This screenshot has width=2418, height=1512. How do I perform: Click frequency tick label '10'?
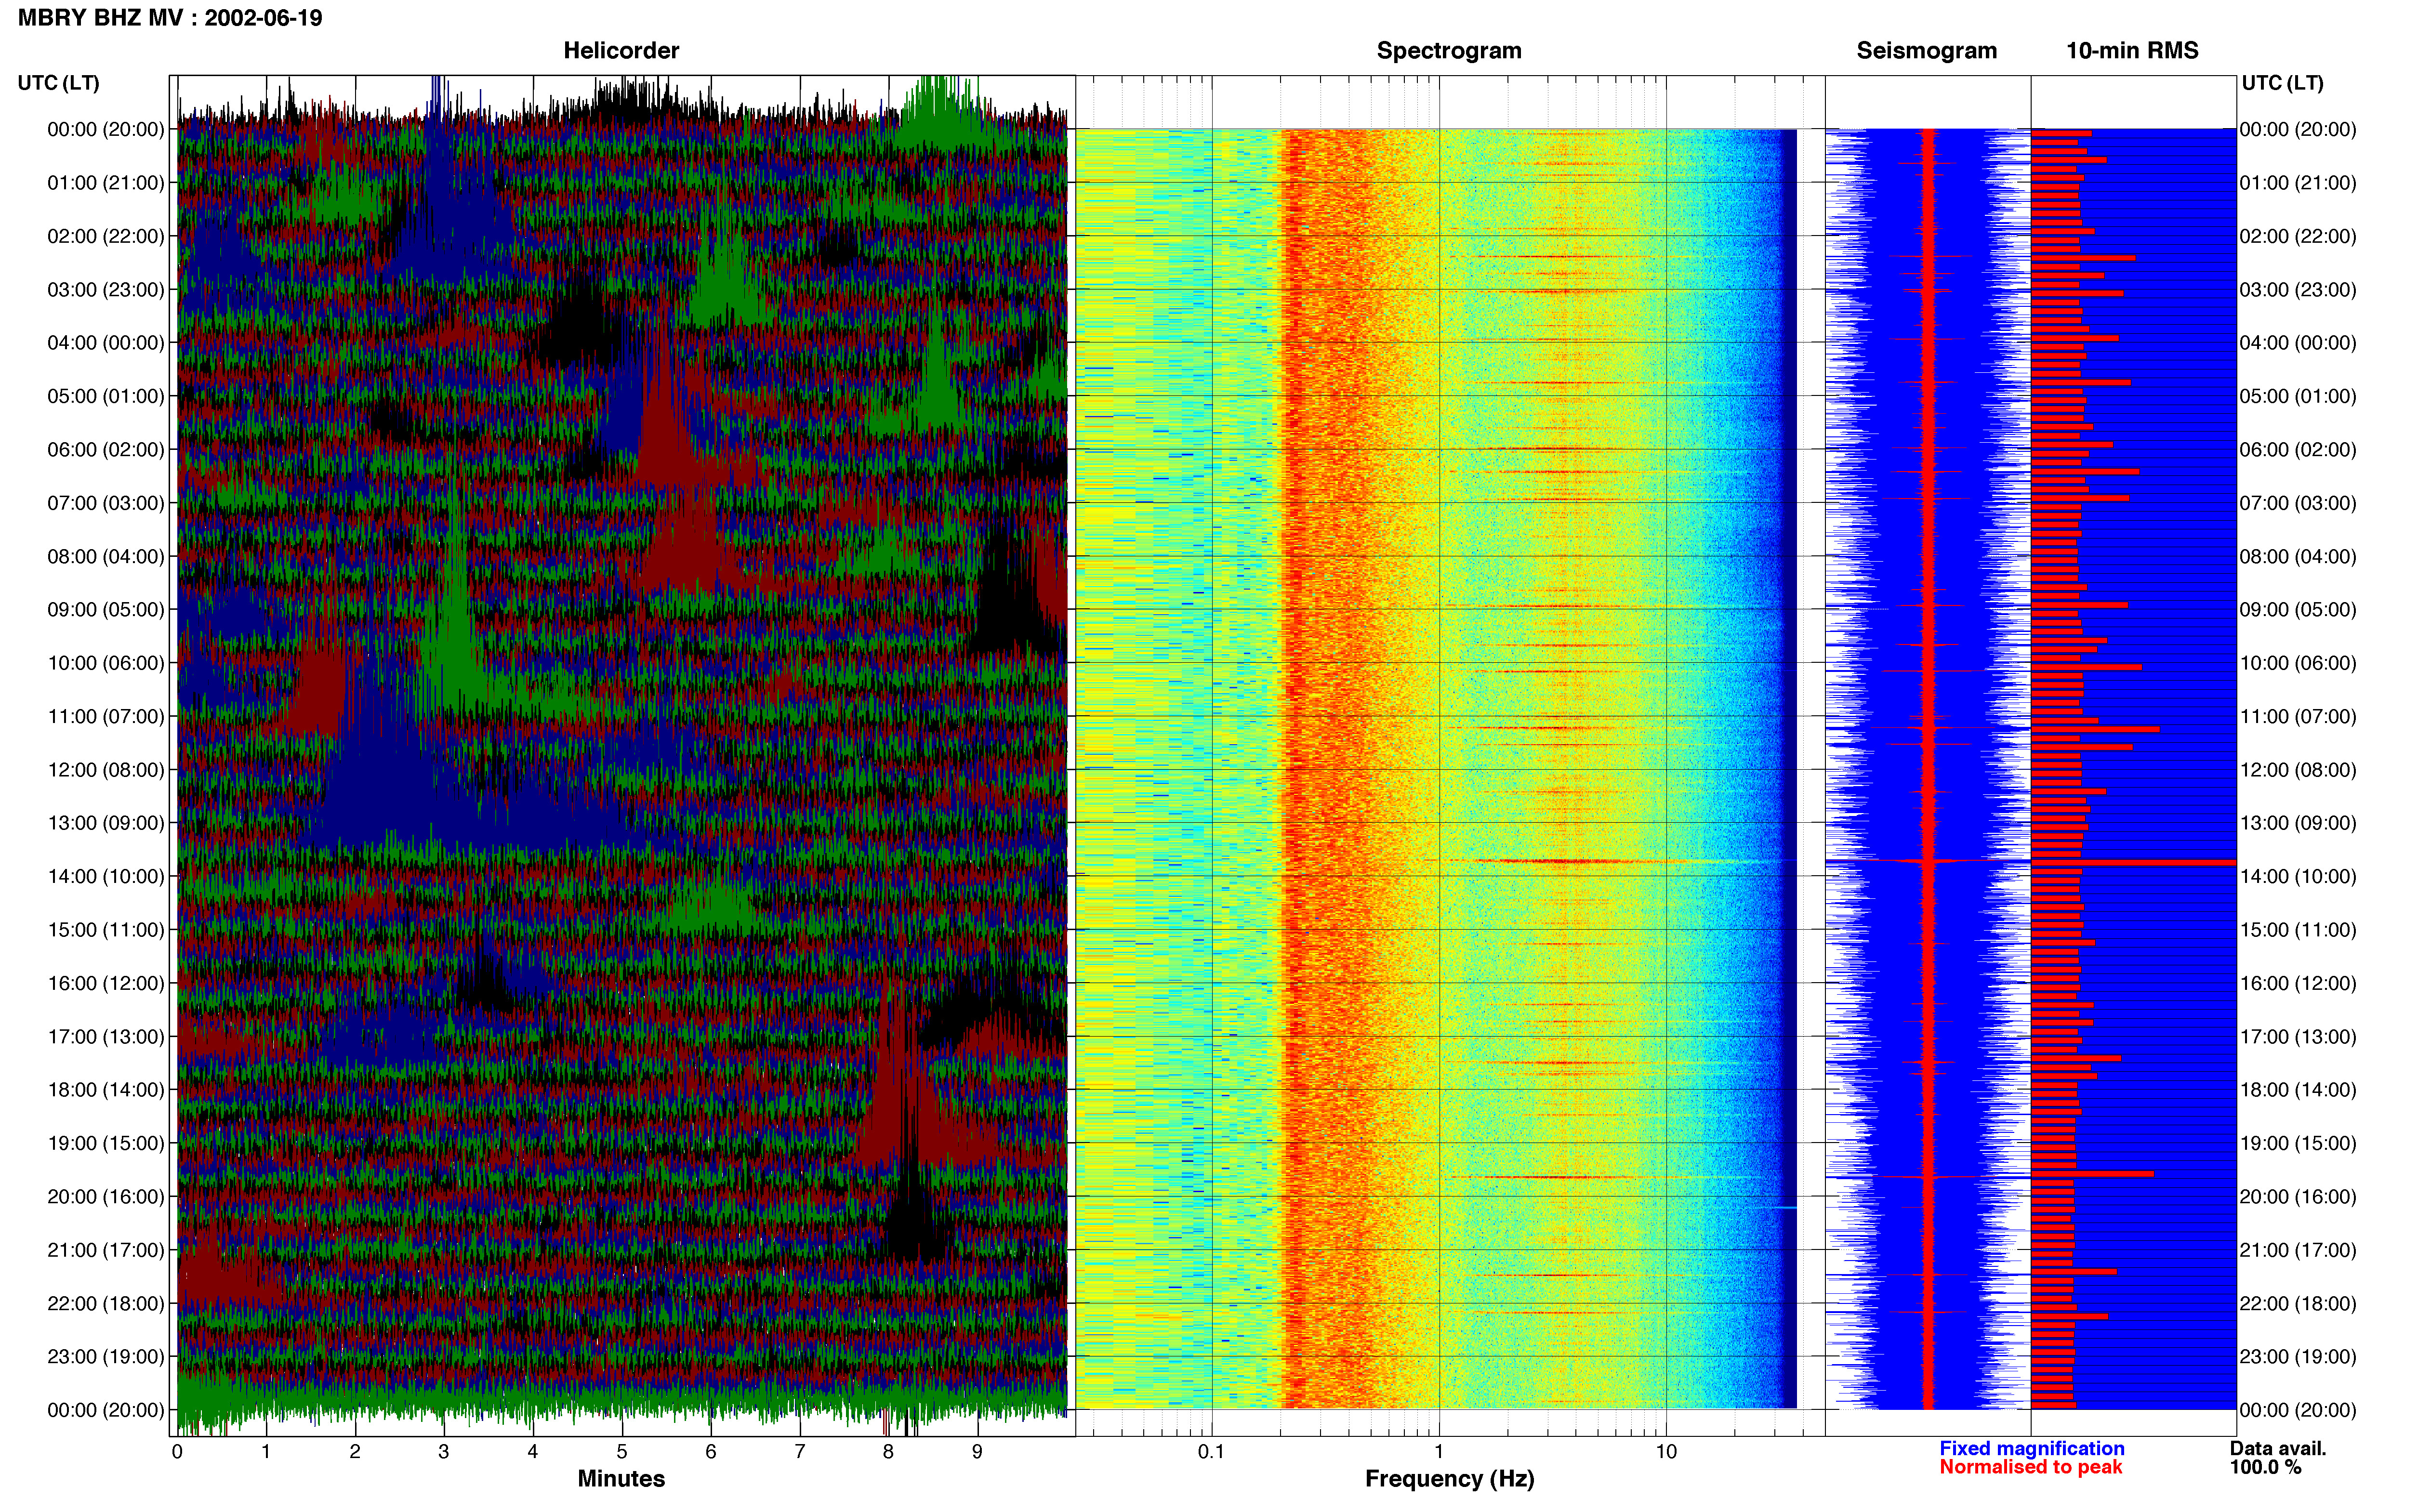coord(1666,1452)
